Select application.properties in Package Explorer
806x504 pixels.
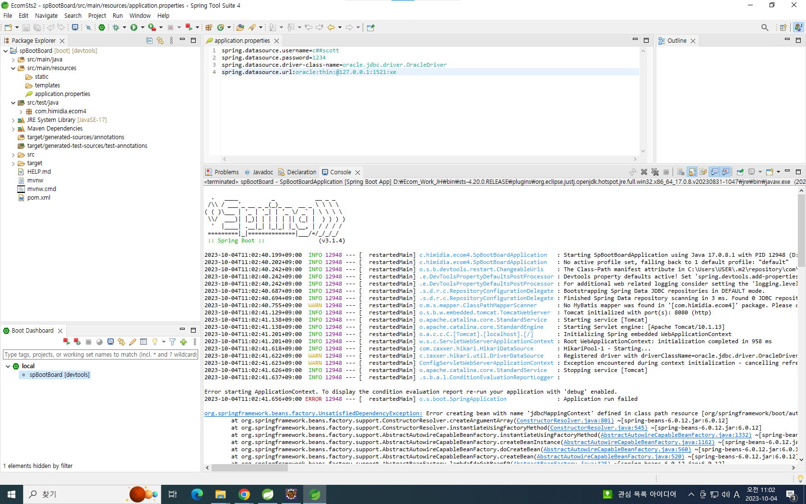62,94
